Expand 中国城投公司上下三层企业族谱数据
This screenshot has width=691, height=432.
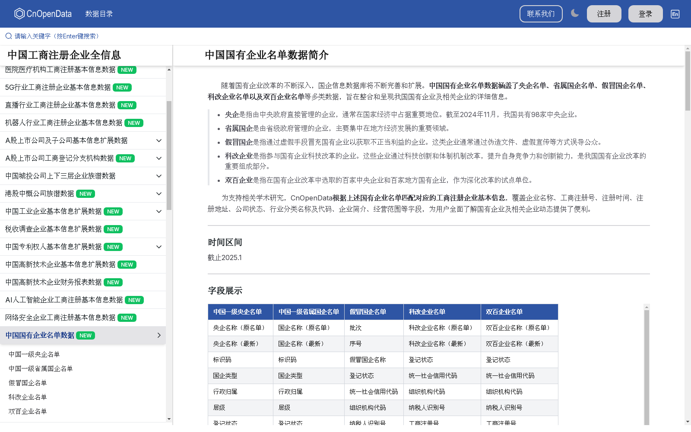[158, 176]
